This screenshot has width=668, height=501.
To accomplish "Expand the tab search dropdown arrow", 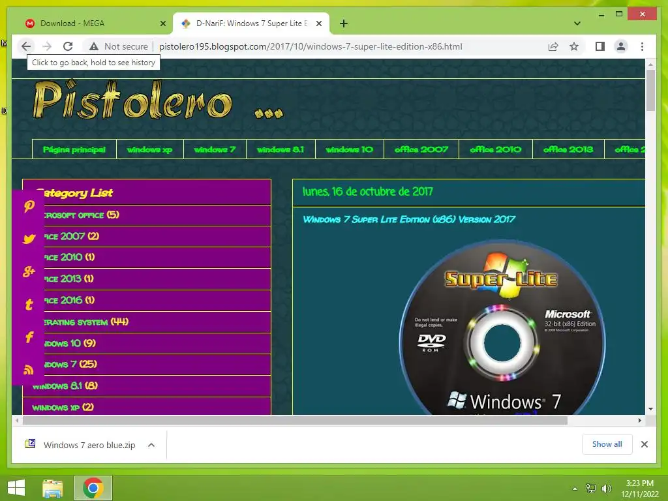I will click(x=577, y=23).
